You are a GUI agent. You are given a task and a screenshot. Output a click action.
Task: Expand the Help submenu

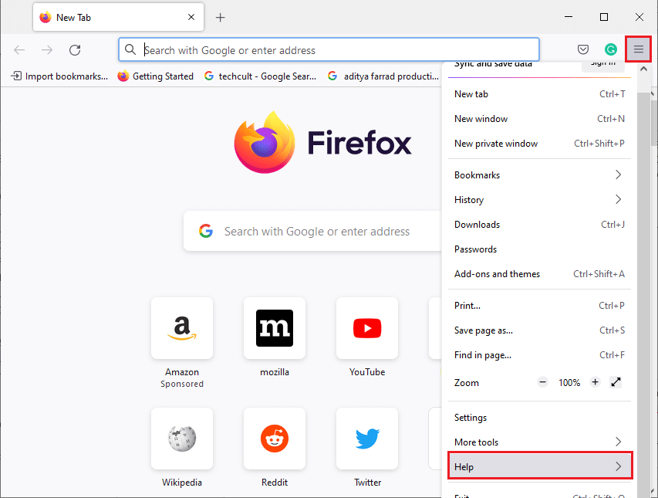(x=539, y=466)
